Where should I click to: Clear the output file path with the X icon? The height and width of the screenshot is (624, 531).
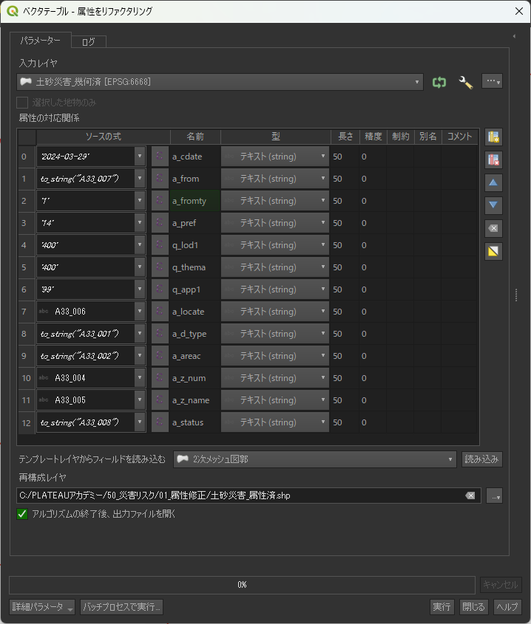470,496
